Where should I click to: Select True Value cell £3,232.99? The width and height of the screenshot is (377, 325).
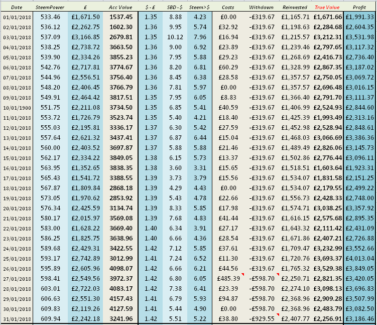327,248
